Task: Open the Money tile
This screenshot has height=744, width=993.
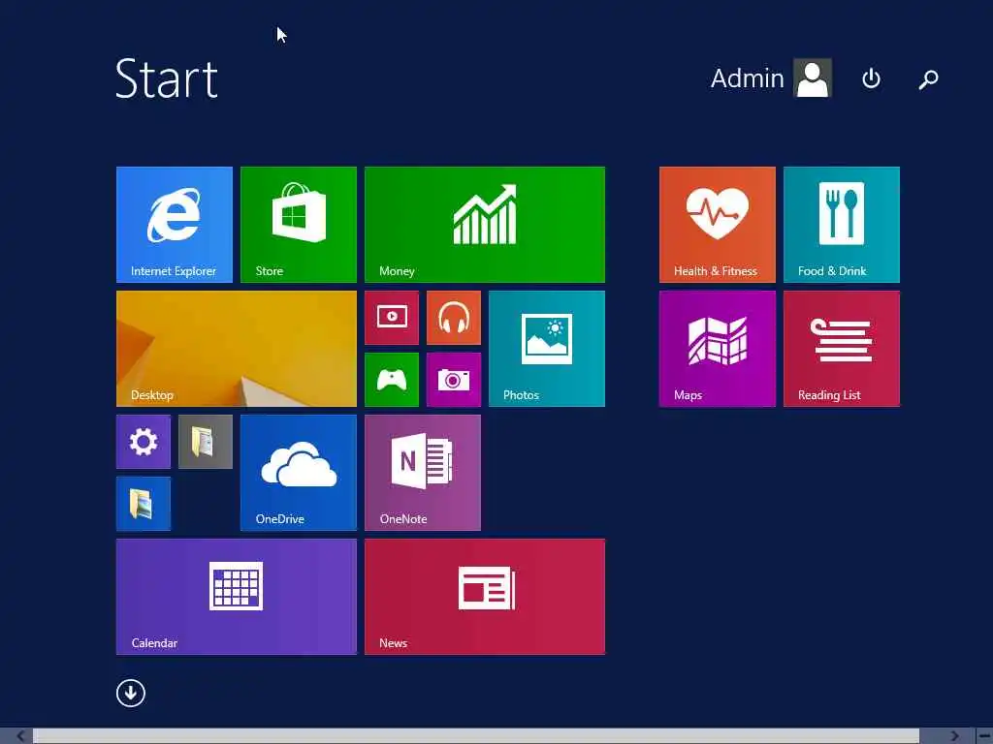Action: point(485,225)
